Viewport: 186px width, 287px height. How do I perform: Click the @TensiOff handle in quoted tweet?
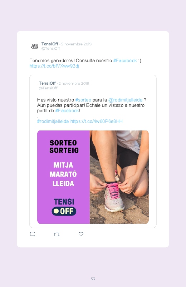tap(48, 88)
